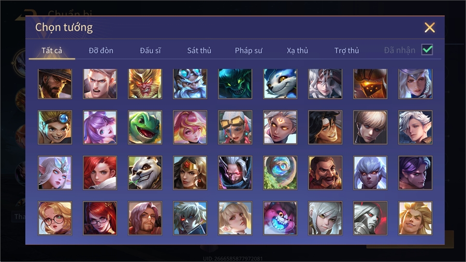Open the Trợ thủ tab
The image size is (466, 262).
tap(346, 51)
